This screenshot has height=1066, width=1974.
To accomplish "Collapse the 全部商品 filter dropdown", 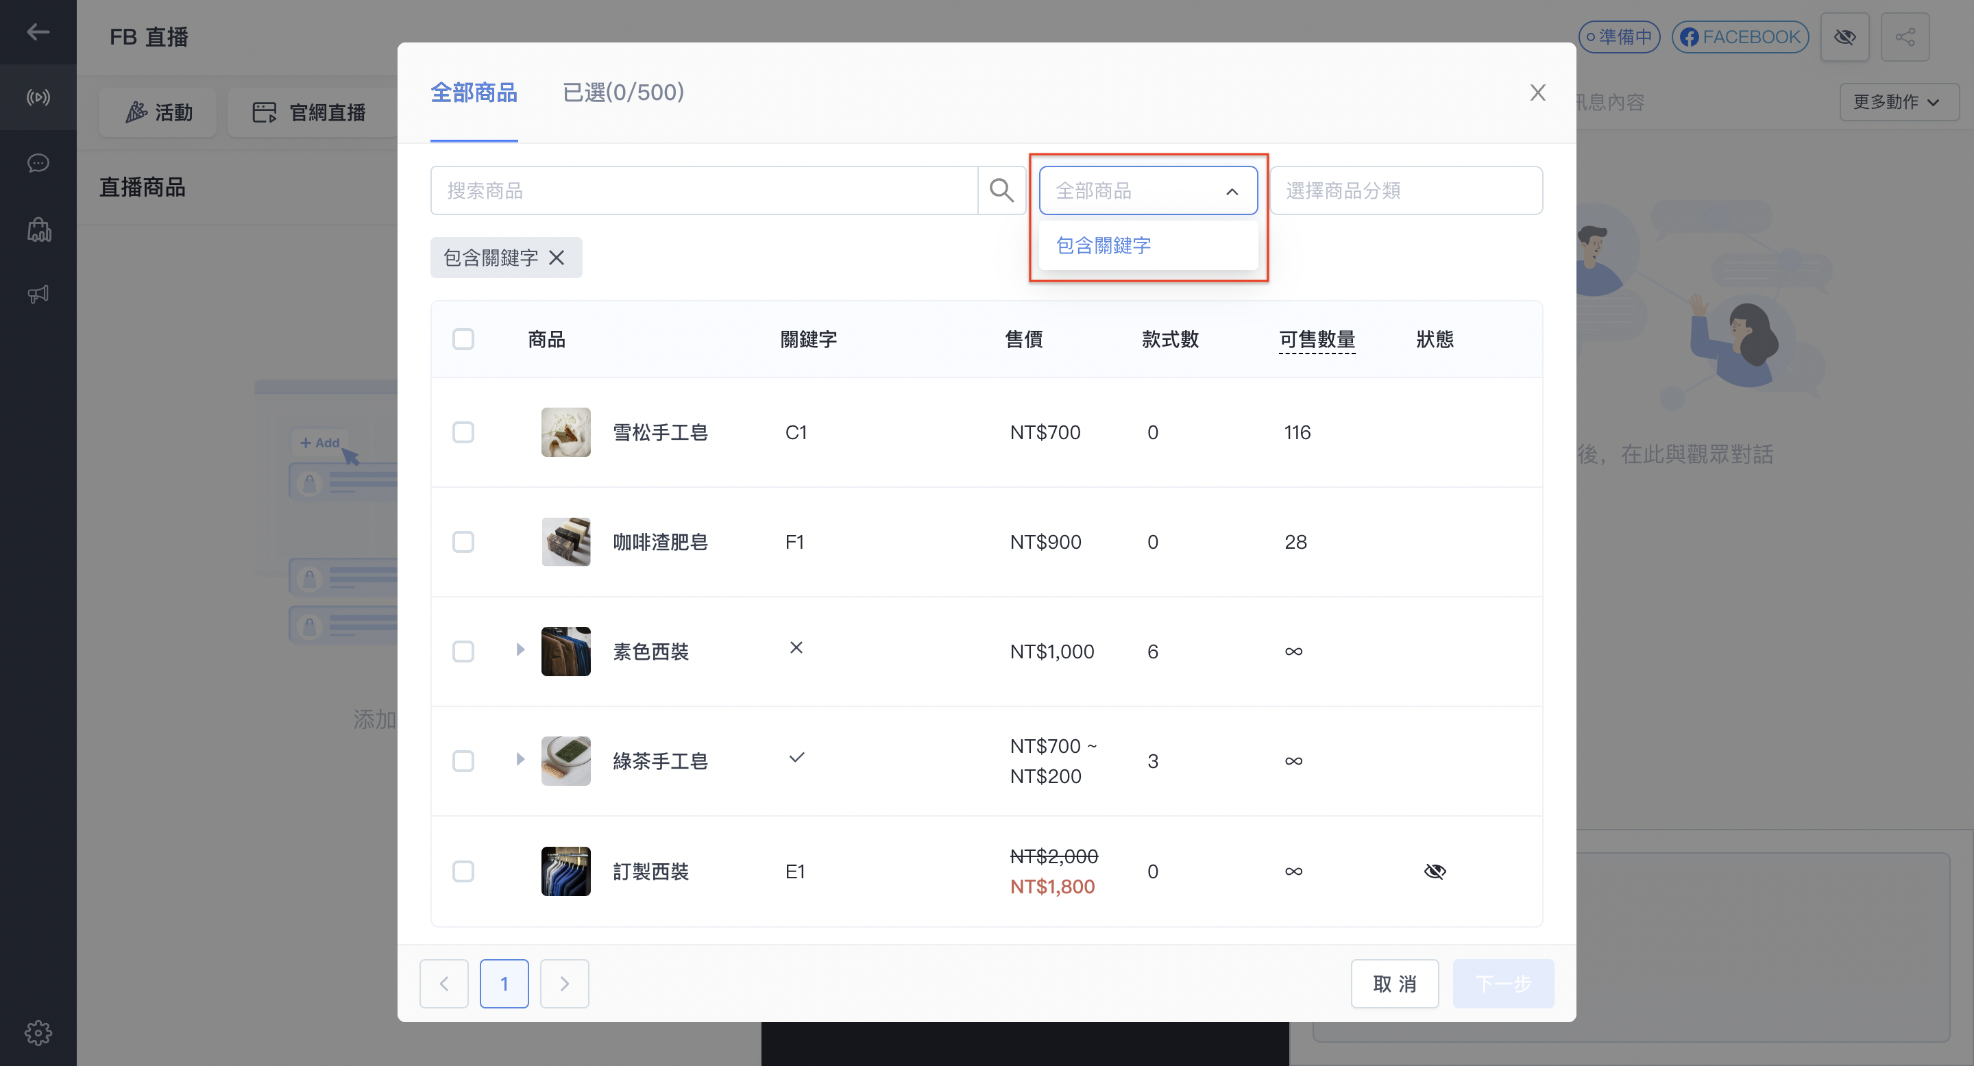I will 1148,190.
